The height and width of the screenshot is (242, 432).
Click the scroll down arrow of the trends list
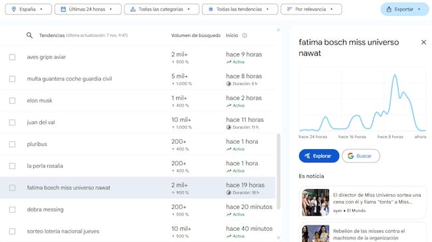[278, 238]
